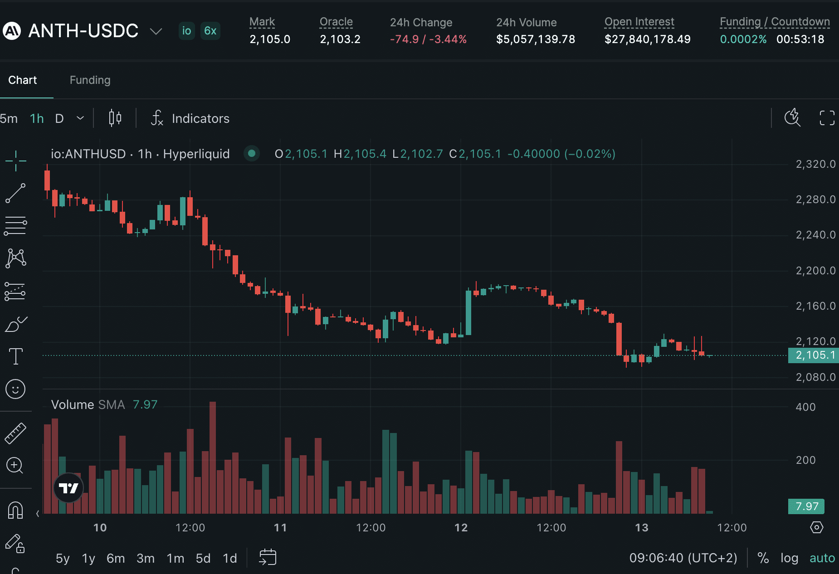Set chart range to 6m
The height and width of the screenshot is (574, 839).
pos(116,558)
